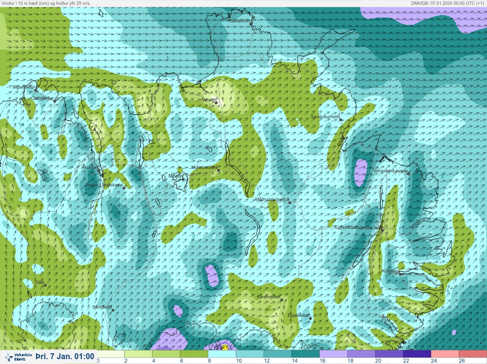Click the legend value '26'
487x364 pixels.
(x=462, y=361)
